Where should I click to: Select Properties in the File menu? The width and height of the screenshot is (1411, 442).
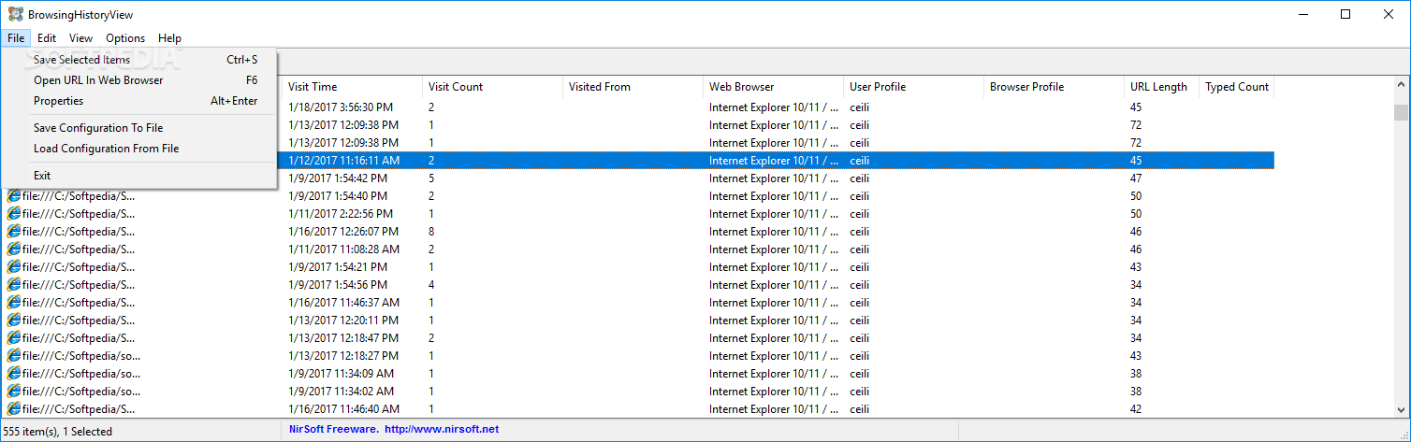click(x=139, y=101)
